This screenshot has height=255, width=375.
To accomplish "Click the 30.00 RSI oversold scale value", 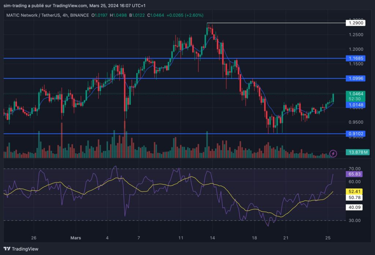I will click(354, 220).
